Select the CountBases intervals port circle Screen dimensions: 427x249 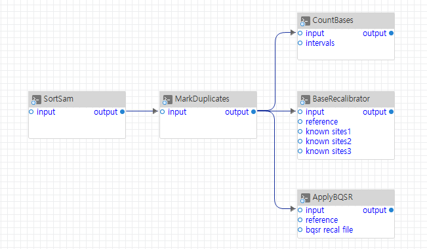tap(300, 43)
